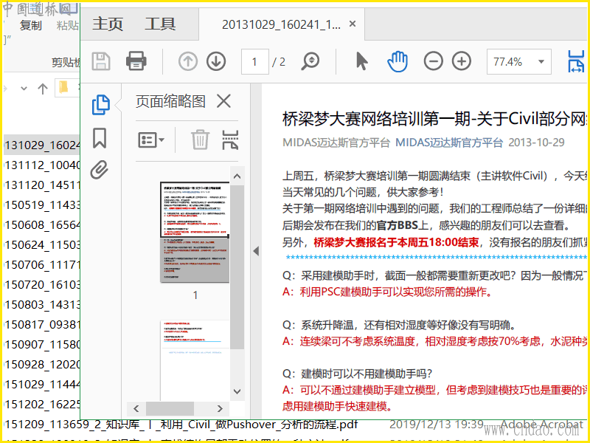The height and width of the screenshot is (443, 590).
Task: Select file starting 131120_1451 in Explorer
Action: coord(42,185)
